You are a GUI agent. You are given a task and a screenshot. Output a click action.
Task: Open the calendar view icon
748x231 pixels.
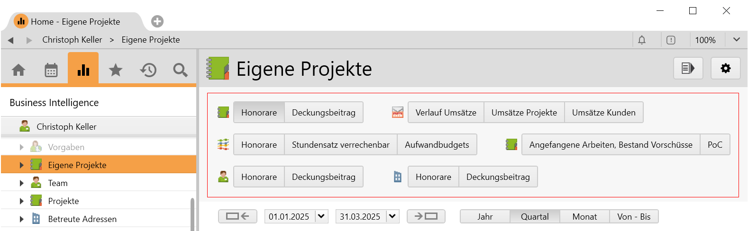point(51,70)
